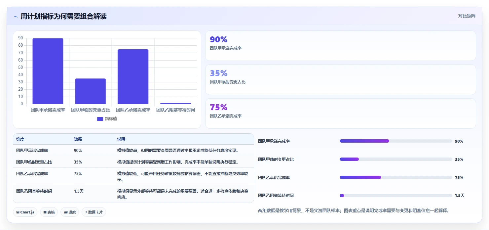489x230 pixels.
Task: Click the 75% table cell
Action: point(78,173)
